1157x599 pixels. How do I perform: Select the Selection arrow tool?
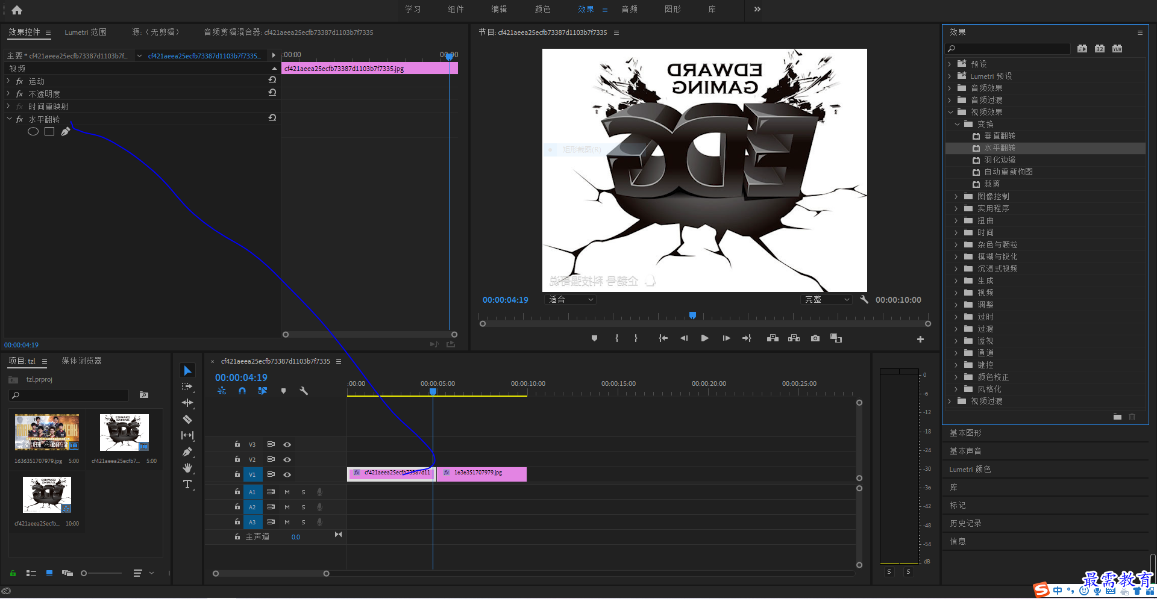(x=187, y=370)
